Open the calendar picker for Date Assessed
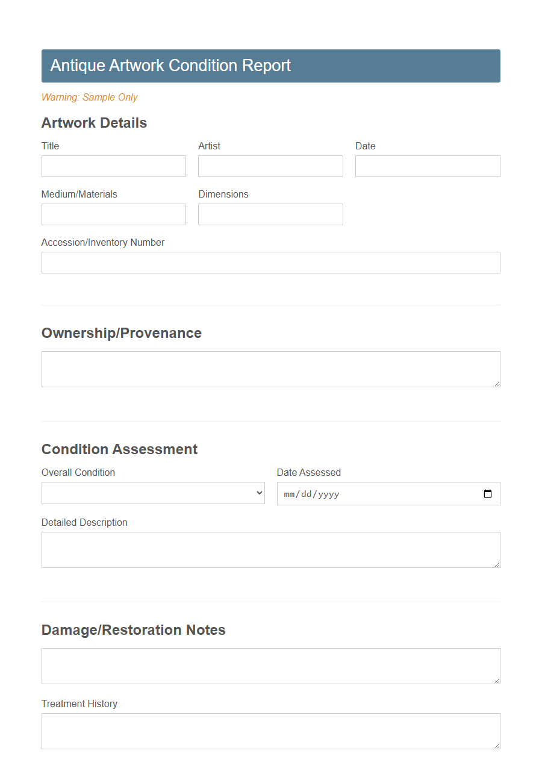542x783 pixels. (x=488, y=493)
